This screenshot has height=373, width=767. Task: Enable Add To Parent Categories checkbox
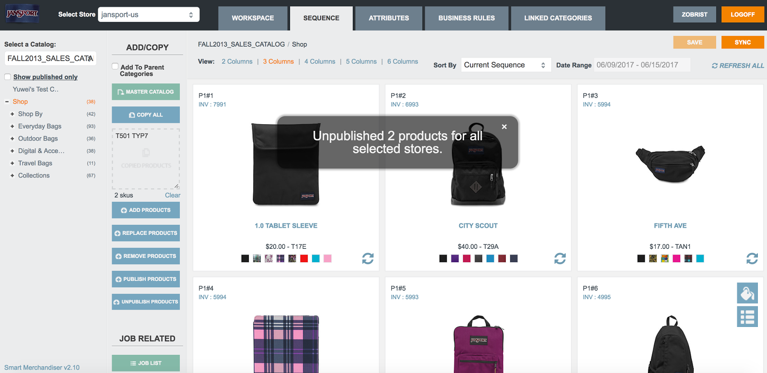(116, 67)
